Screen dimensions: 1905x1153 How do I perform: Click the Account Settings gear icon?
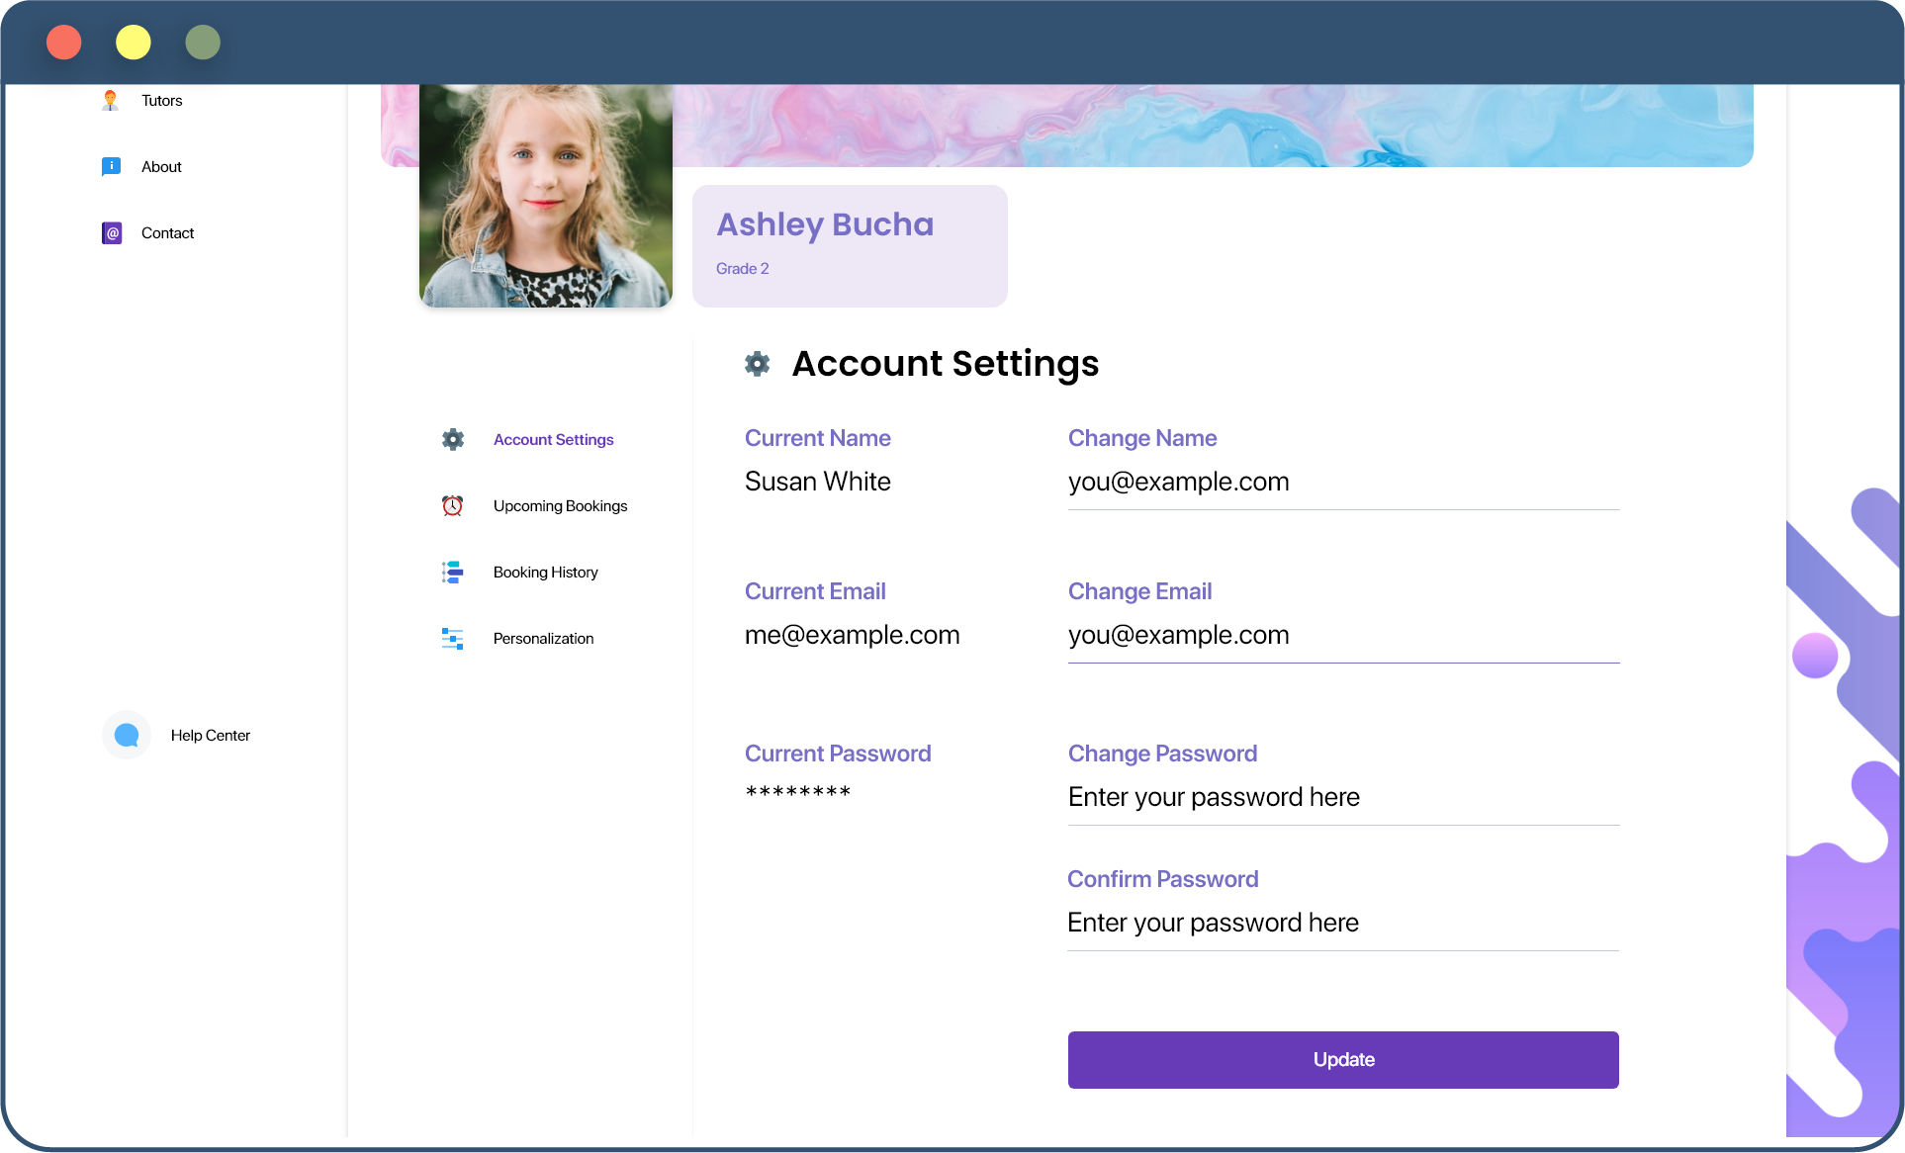[452, 439]
